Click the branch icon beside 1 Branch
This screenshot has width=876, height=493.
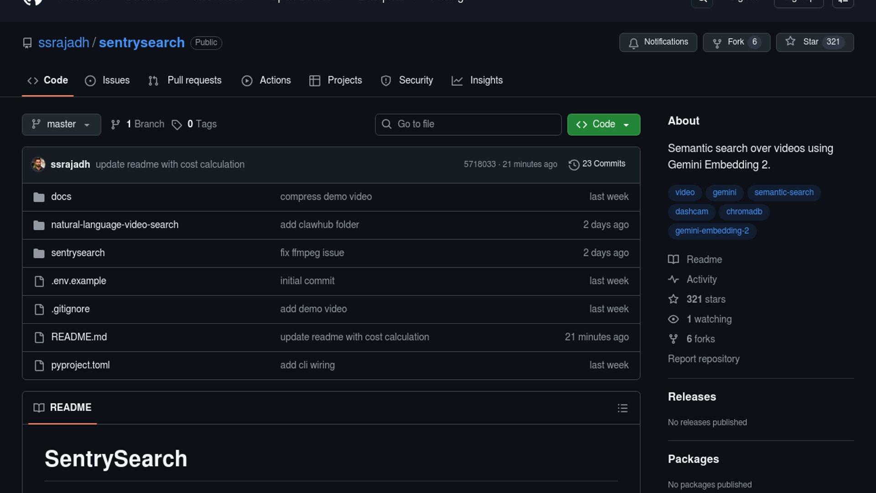pos(115,125)
